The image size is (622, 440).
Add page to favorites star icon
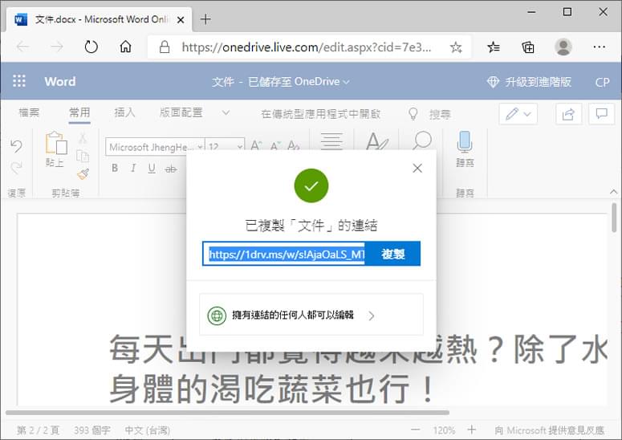[456, 47]
